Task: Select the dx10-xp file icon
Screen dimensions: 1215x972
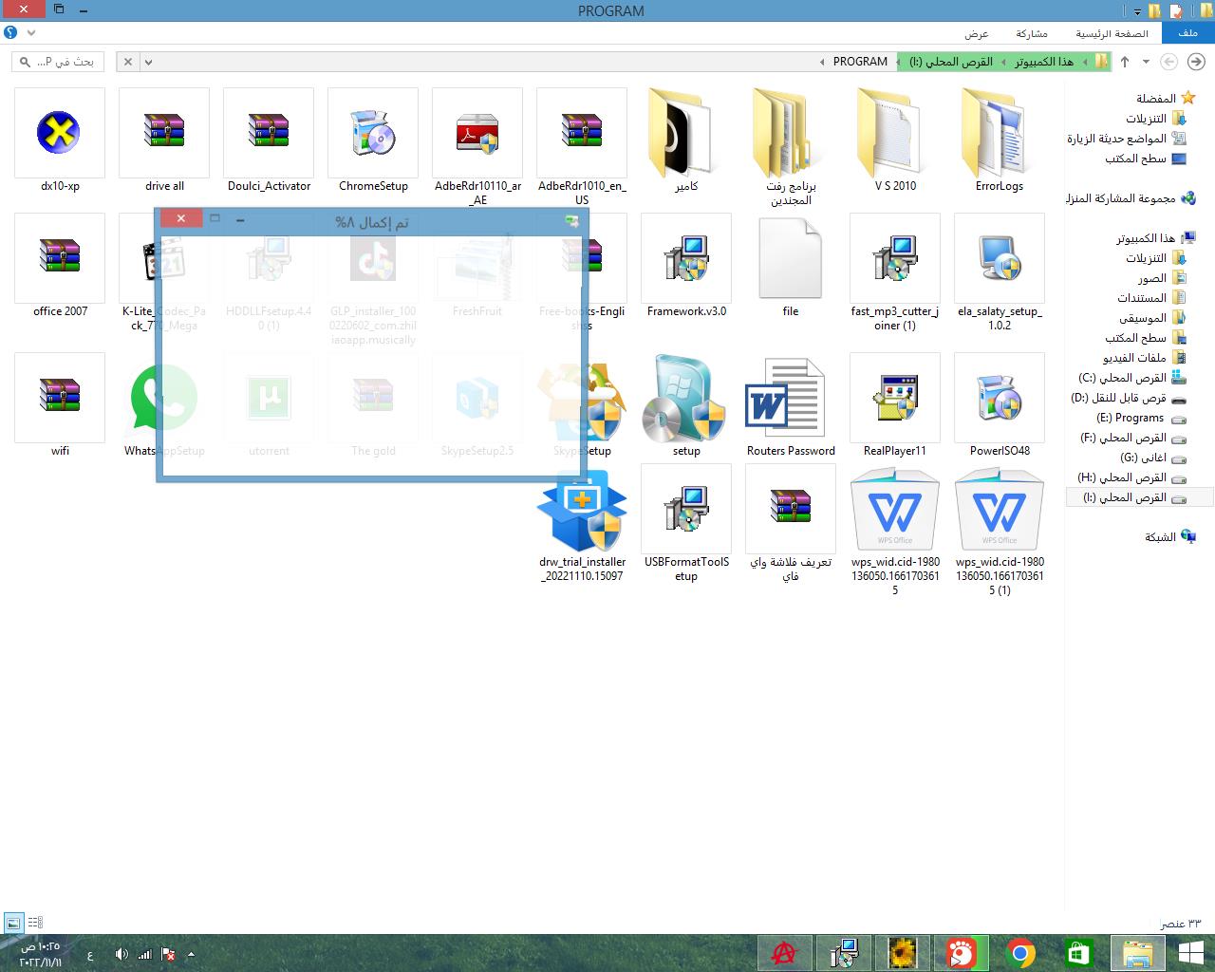Action: 60,134
